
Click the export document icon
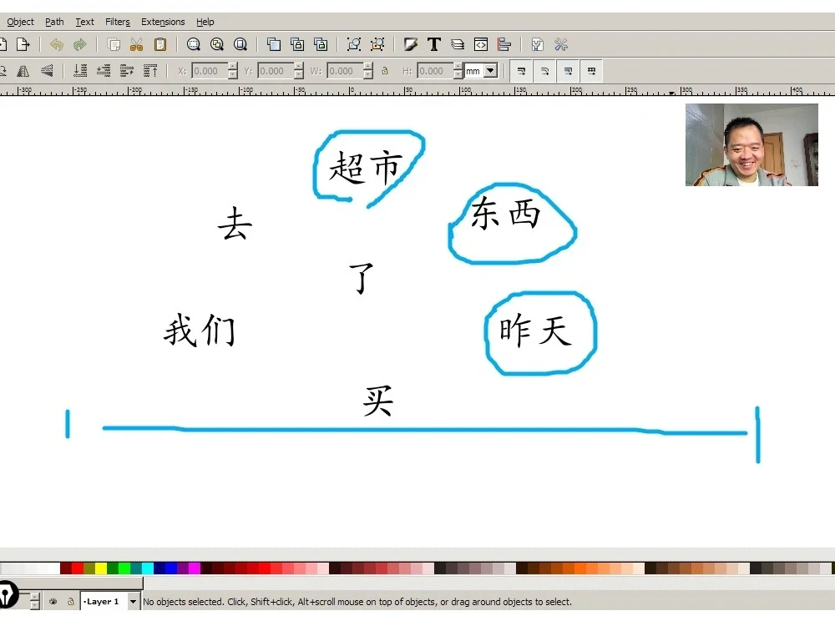[x=23, y=44]
